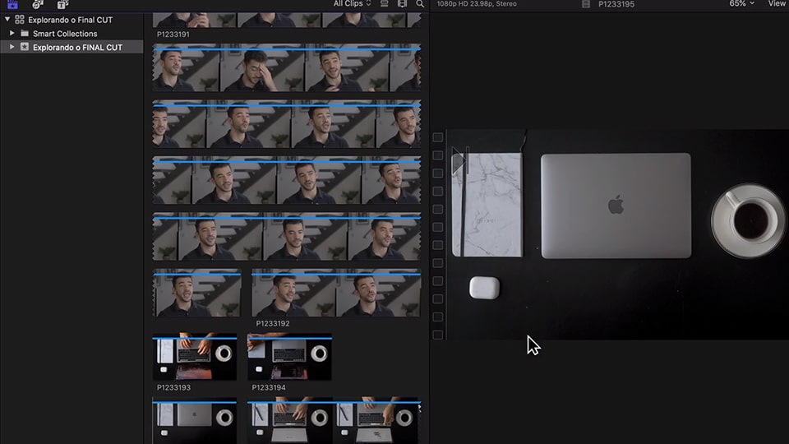The width and height of the screenshot is (789, 444).
Task: Open the Photos and Audio sidebar
Action: (38, 4)
